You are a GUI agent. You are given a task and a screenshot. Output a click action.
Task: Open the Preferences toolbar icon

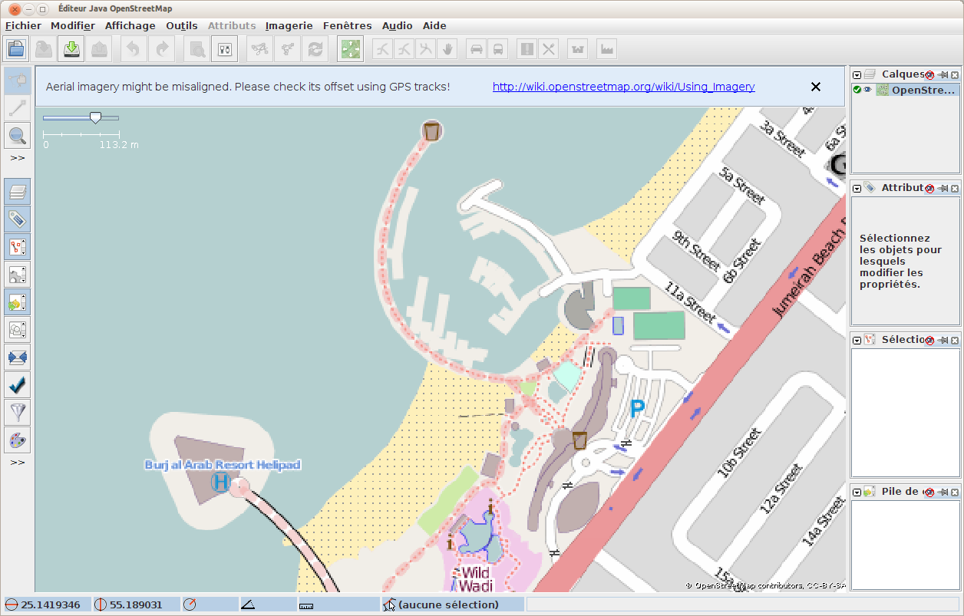click(x=224, y=49)
